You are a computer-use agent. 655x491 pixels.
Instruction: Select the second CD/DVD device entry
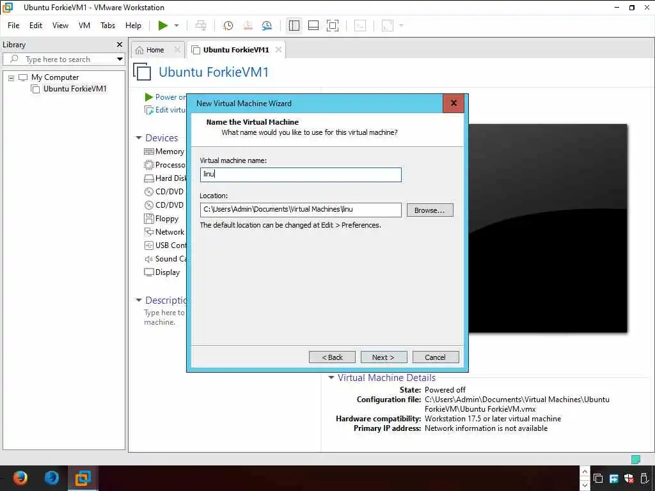tap(164, 205)
